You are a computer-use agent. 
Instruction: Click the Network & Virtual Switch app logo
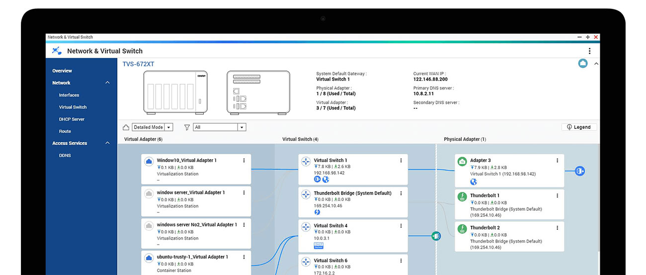(57, 51)
